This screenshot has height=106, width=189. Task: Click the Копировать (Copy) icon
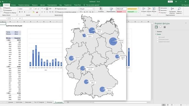(x=4, y=10)
